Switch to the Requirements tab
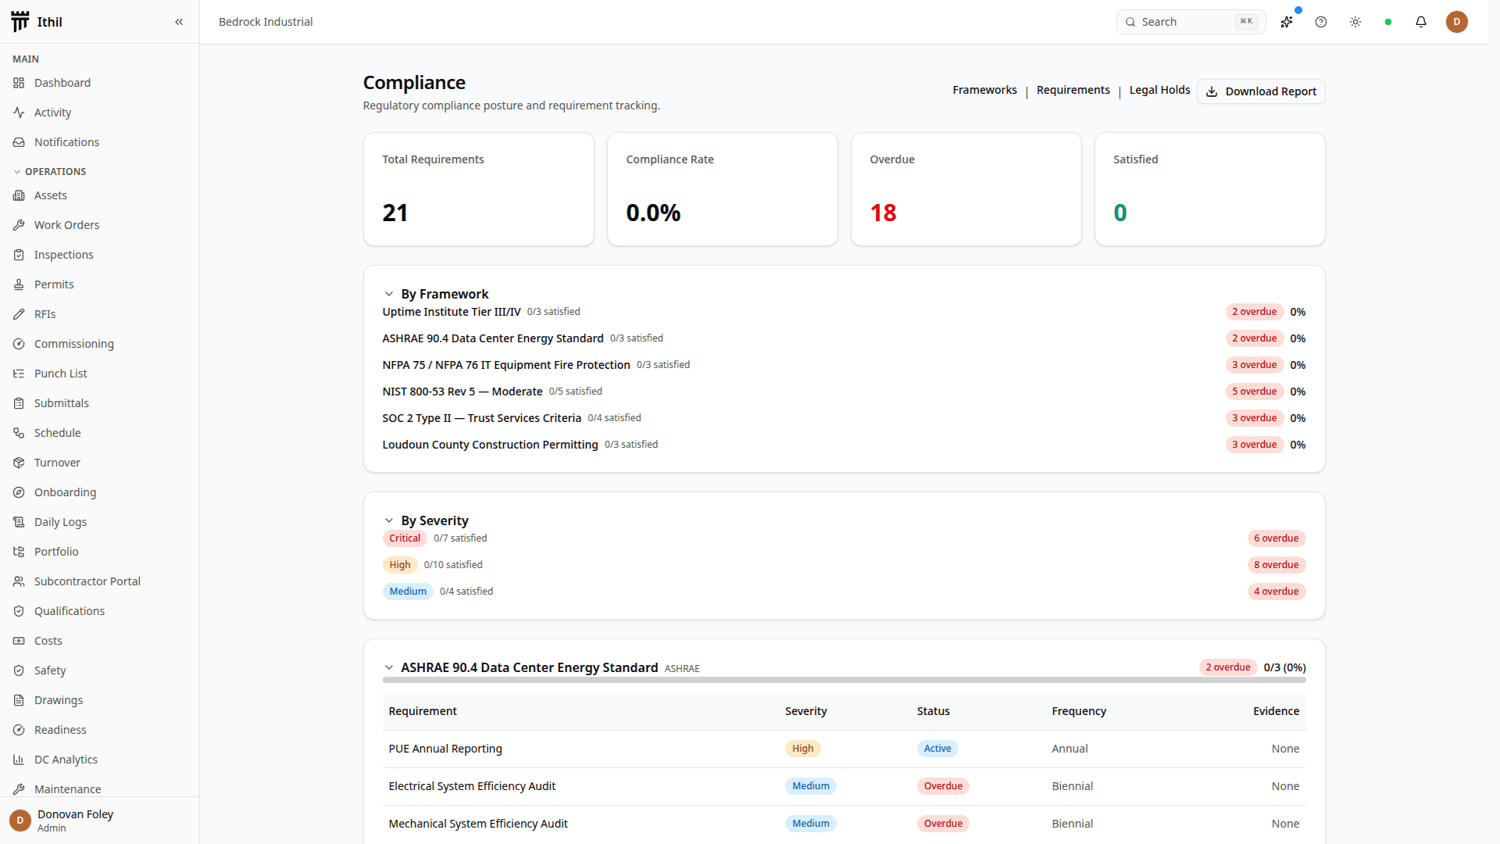 pos(1073,90)
